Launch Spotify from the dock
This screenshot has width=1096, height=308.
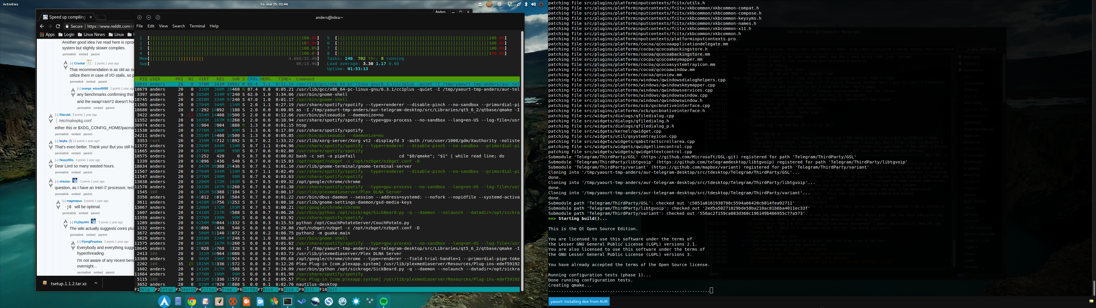pos(384,301)
